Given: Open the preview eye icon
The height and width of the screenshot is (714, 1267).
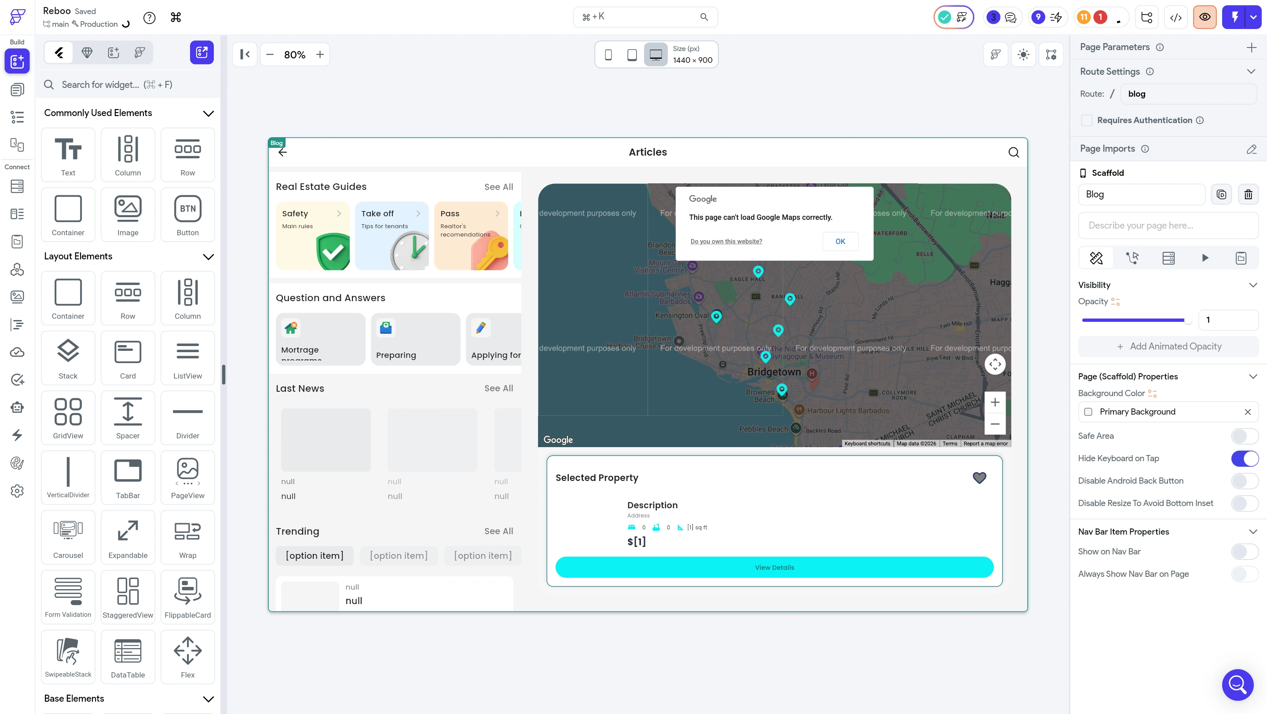Looking at the screenshot, I should [x=1205, y=18].
